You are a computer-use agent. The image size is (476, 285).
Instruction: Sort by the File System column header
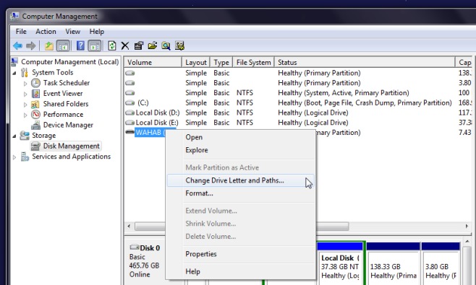[253, 62]
